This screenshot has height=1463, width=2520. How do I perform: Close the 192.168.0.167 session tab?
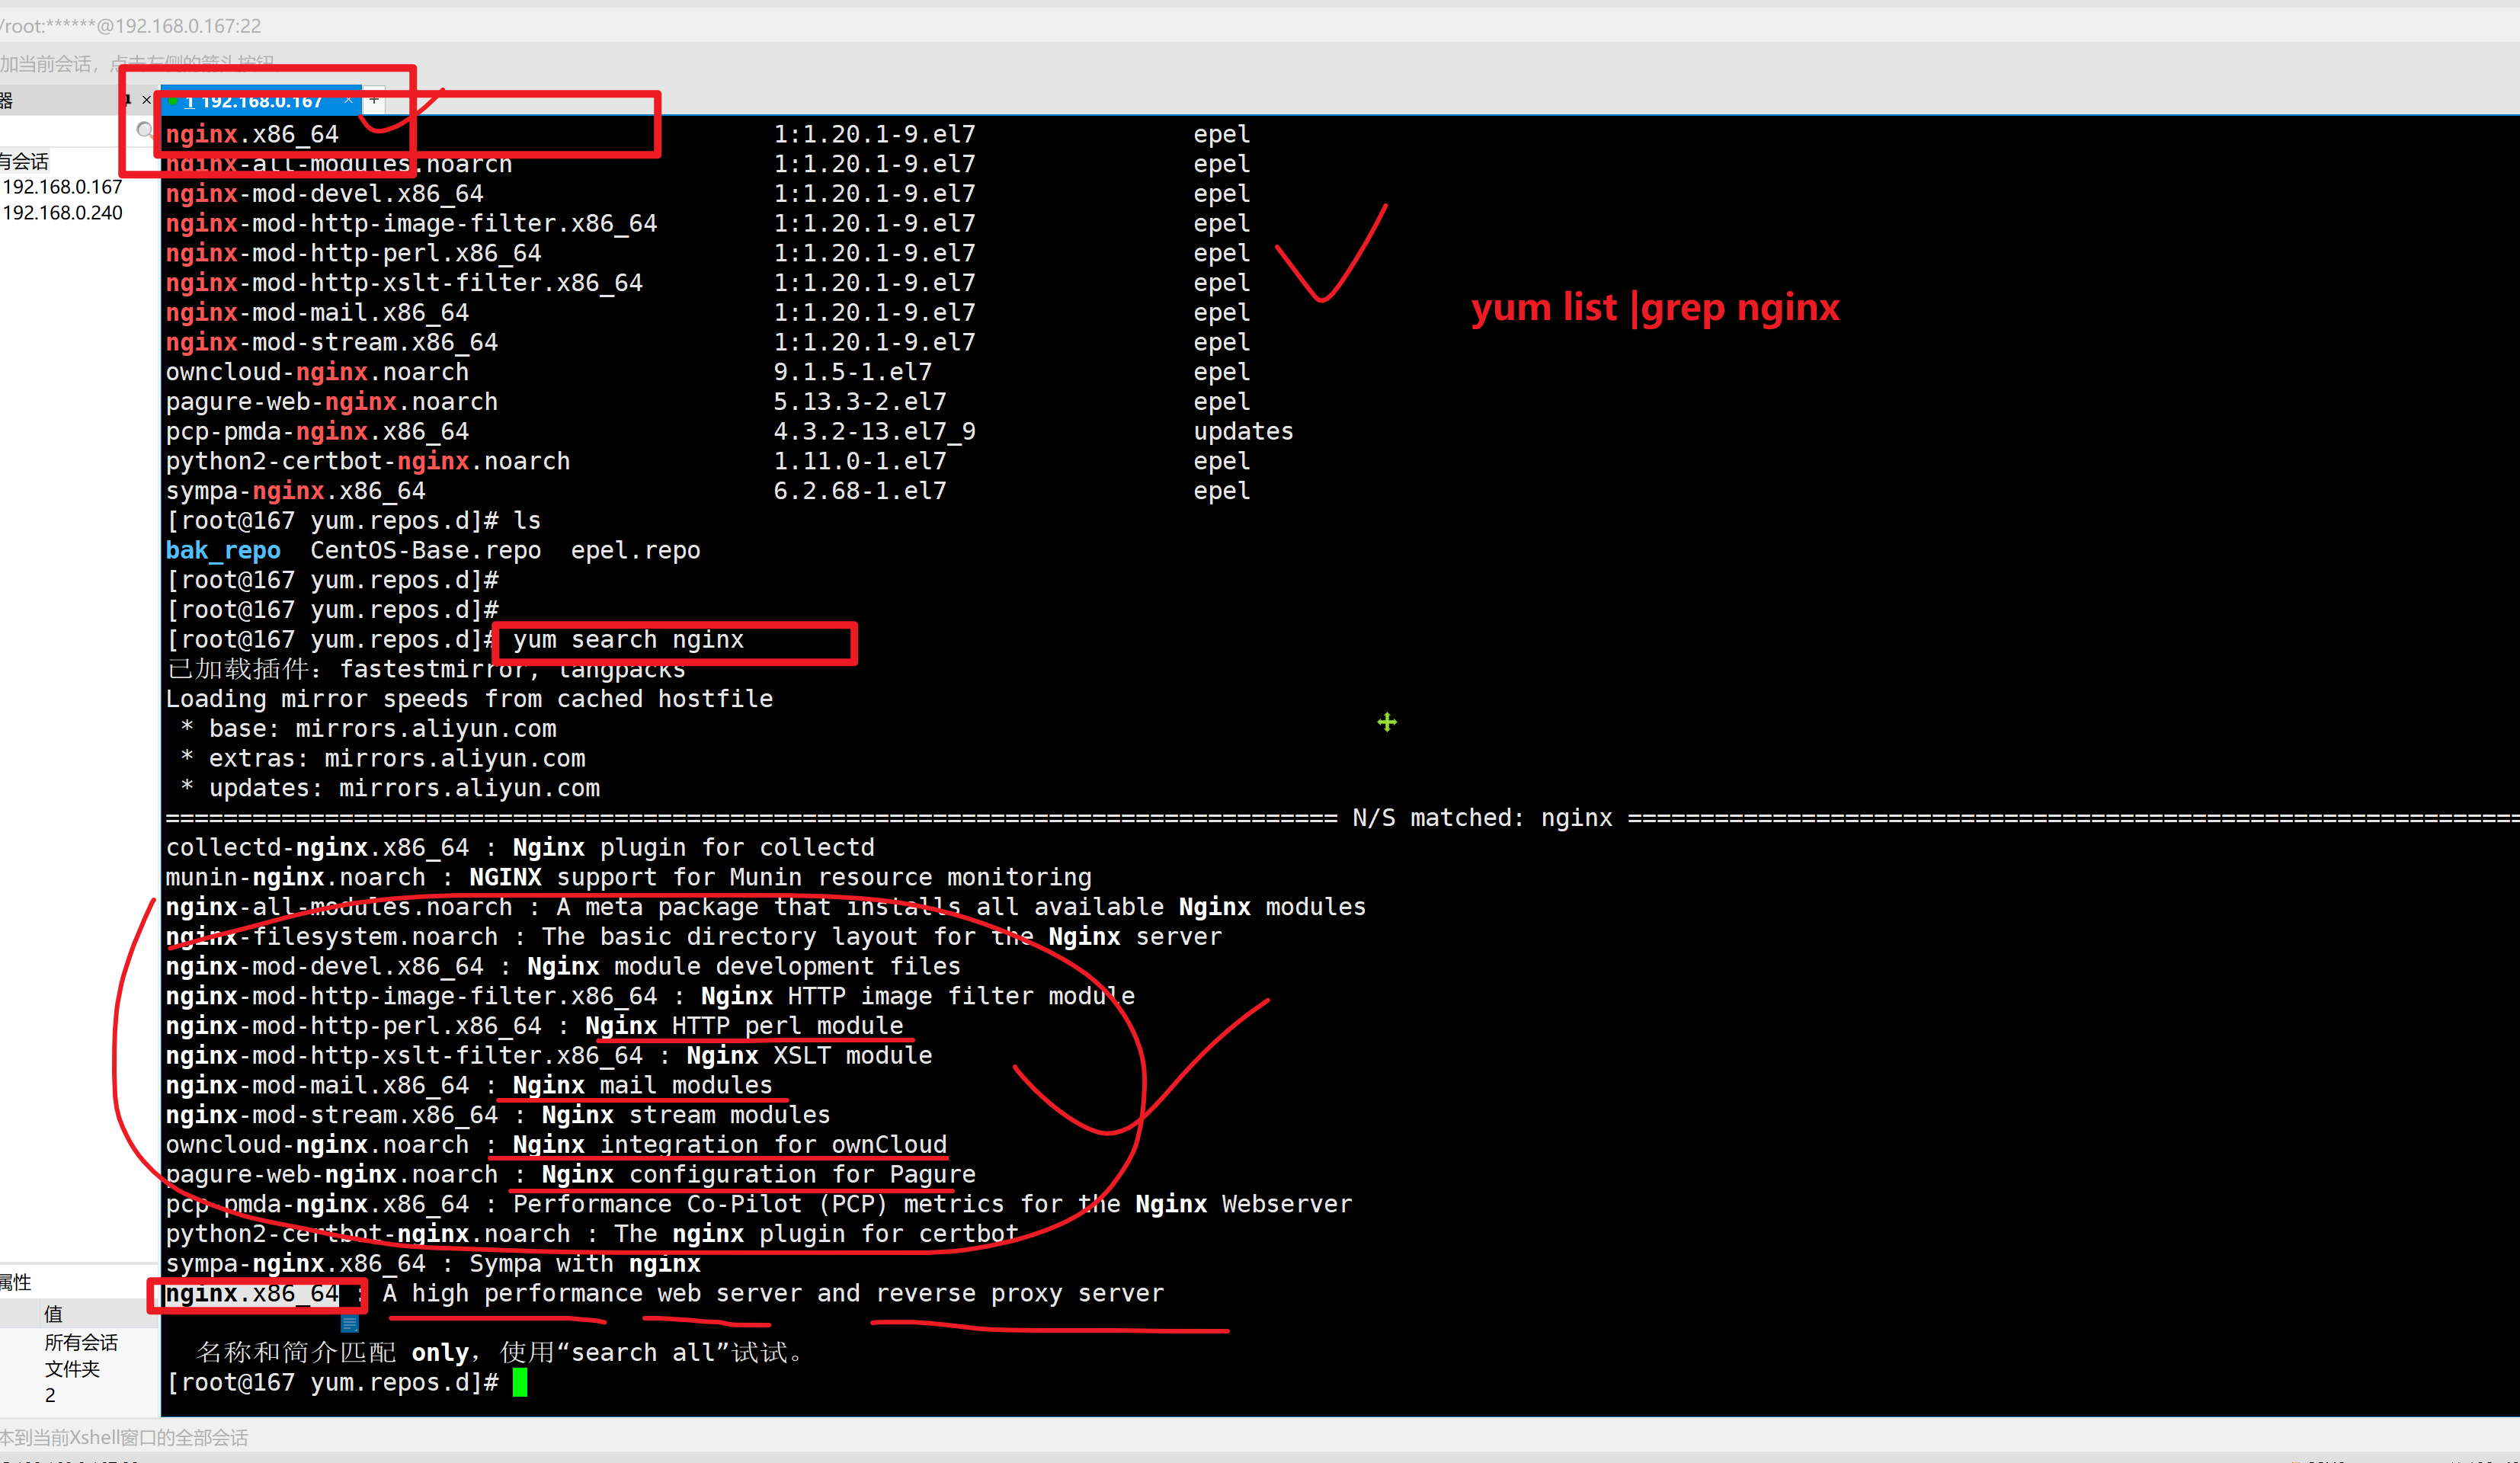pyautogui.click(x=348, y=100)
